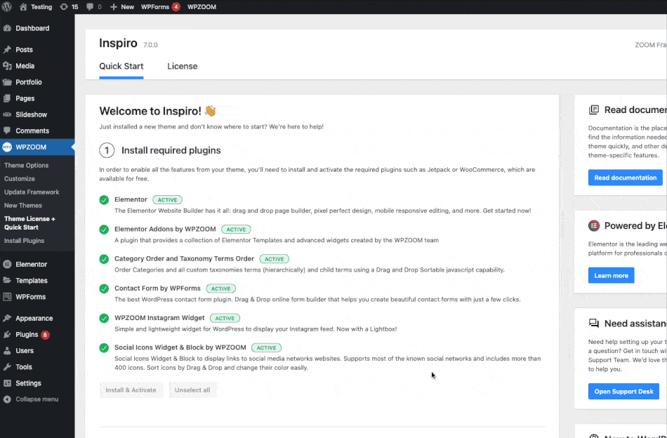This screenshot has width=667, height=438.
Task: Click the Settings icon in the sidebar
Action: point(7,383)
